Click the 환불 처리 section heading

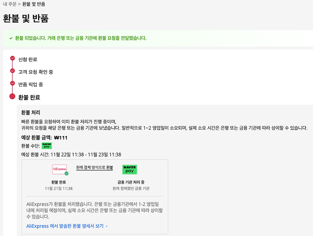(31, 113)
